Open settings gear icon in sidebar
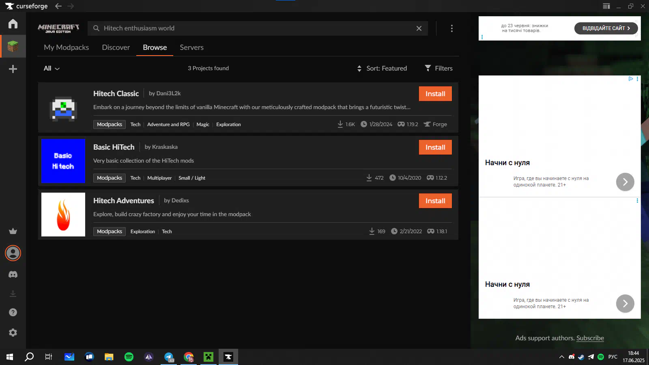The height and width of the screenshot is (365, 649). (x=13, y=333)
